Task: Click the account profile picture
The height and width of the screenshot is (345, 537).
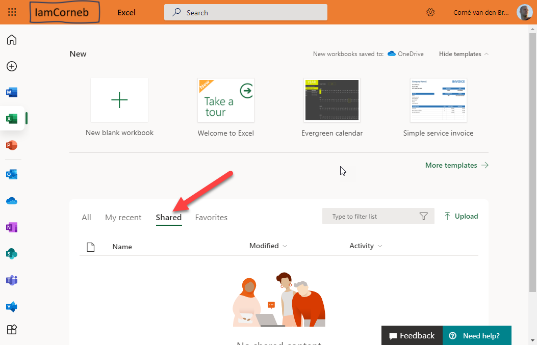Action: 524,12
